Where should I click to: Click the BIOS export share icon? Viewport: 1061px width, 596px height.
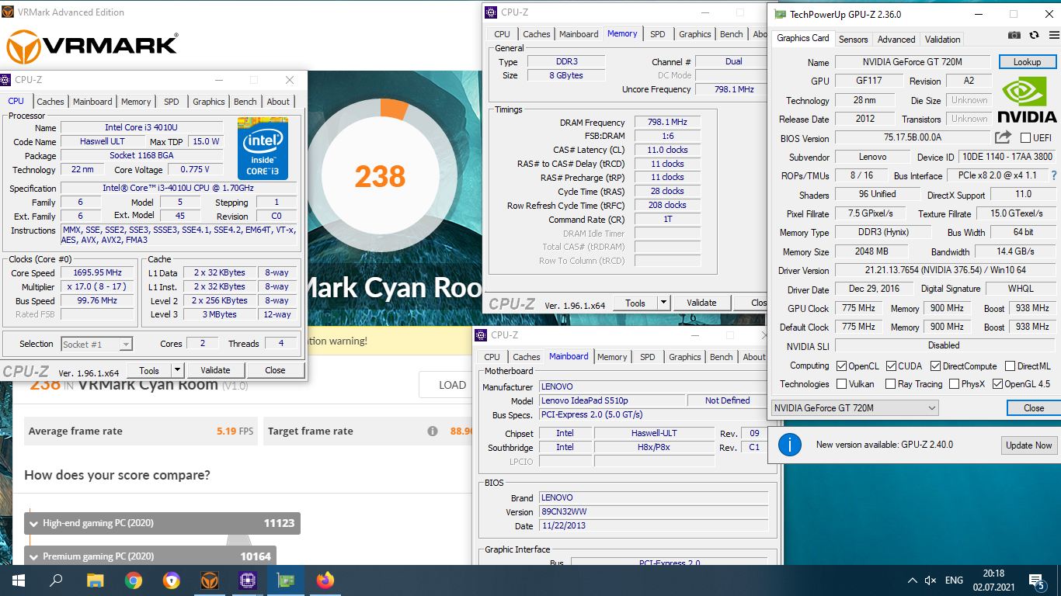pos(1004,137)
